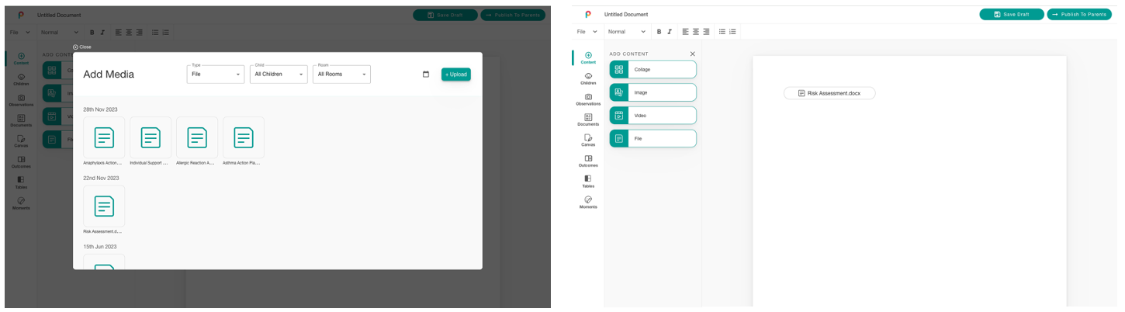This screenshot has width=1125, height=312.
Task: Open the File menu in the right editor
Action: (x=587, y=32)
